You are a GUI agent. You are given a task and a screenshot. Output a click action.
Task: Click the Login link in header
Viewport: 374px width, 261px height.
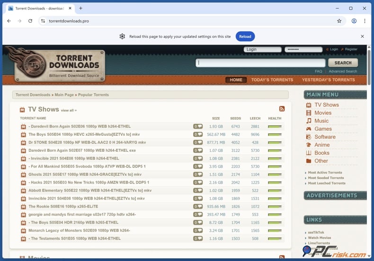click(334, 49)
